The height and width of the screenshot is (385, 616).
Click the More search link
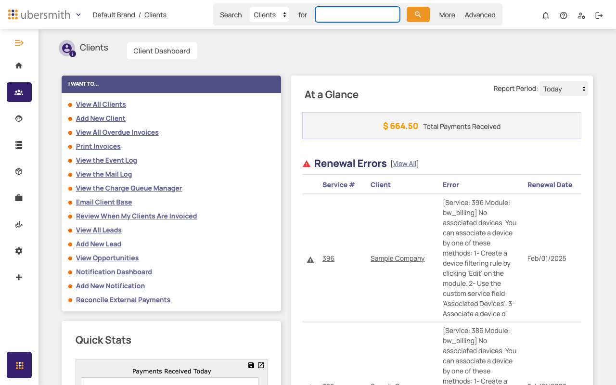447,15
